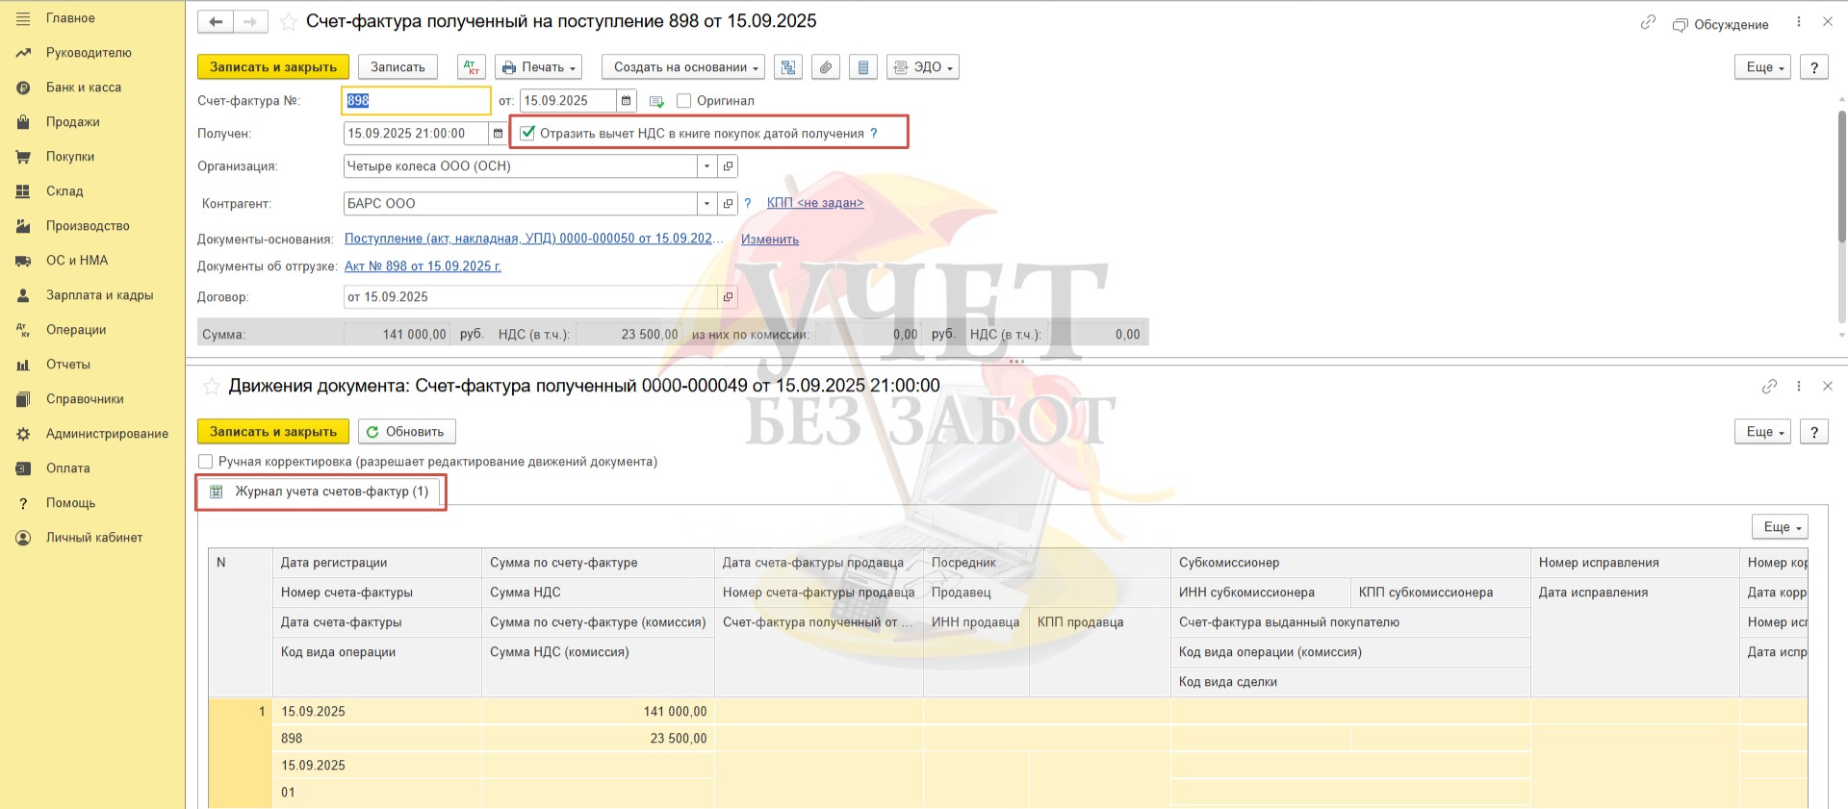The image size is (1848, 809).
Task: Toggle the Оригинал checkbox
Action: pyautogui.click(x=684, y=101)
